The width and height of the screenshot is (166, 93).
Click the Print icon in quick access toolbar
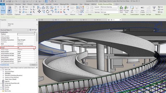coord(24,1)
